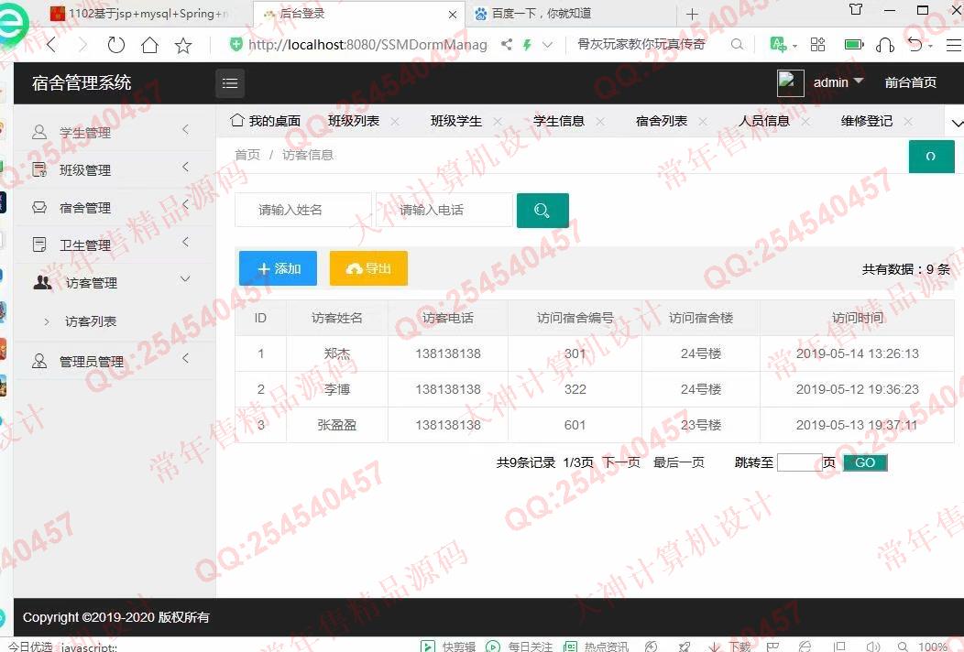Click the 访客姓名 column header
Viewport: 964px width, 652px height.
[337, 318]
